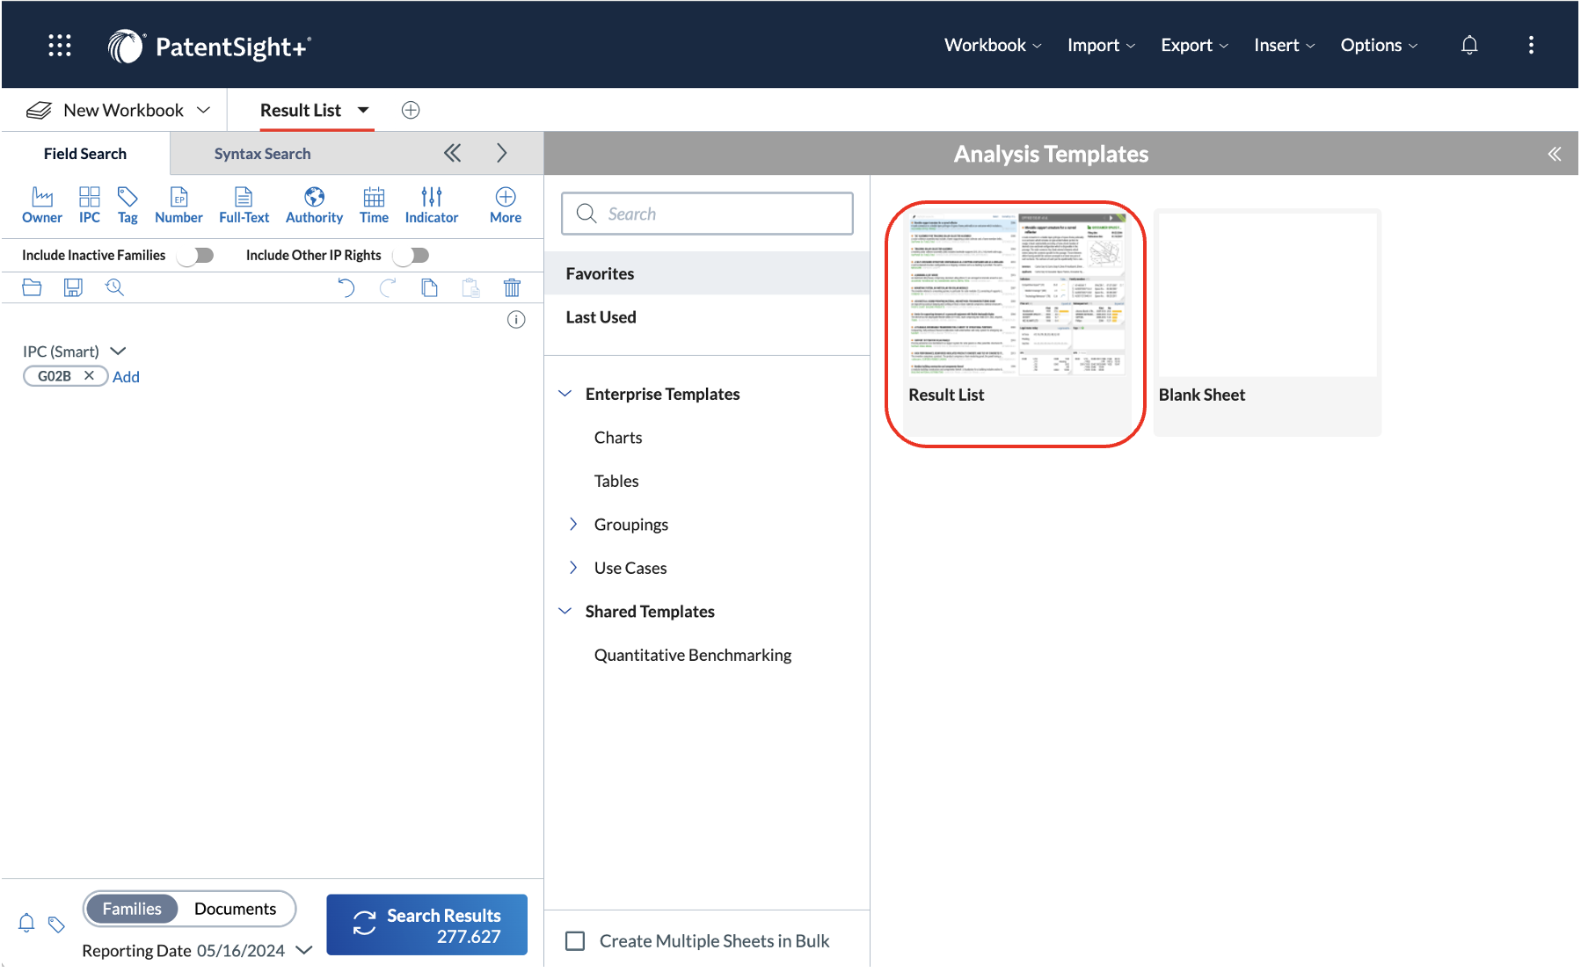
Task: Open the Options dropdown menu
Action: click(x=1379, y=45)
